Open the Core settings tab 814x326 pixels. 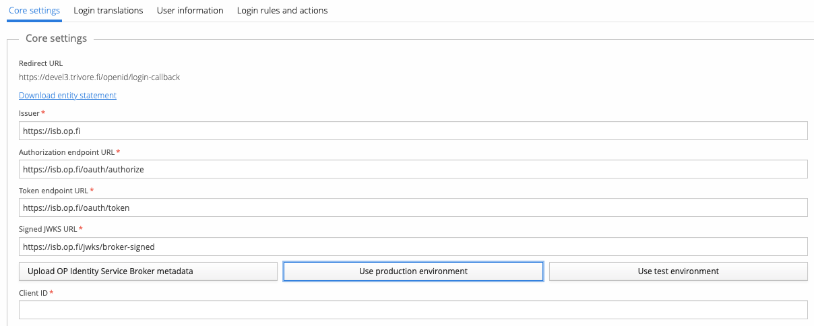click(34, 11)
